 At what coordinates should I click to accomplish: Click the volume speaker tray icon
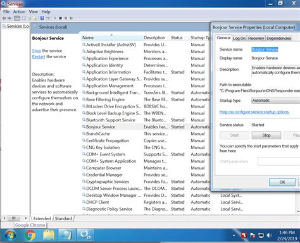pos(269,235)
